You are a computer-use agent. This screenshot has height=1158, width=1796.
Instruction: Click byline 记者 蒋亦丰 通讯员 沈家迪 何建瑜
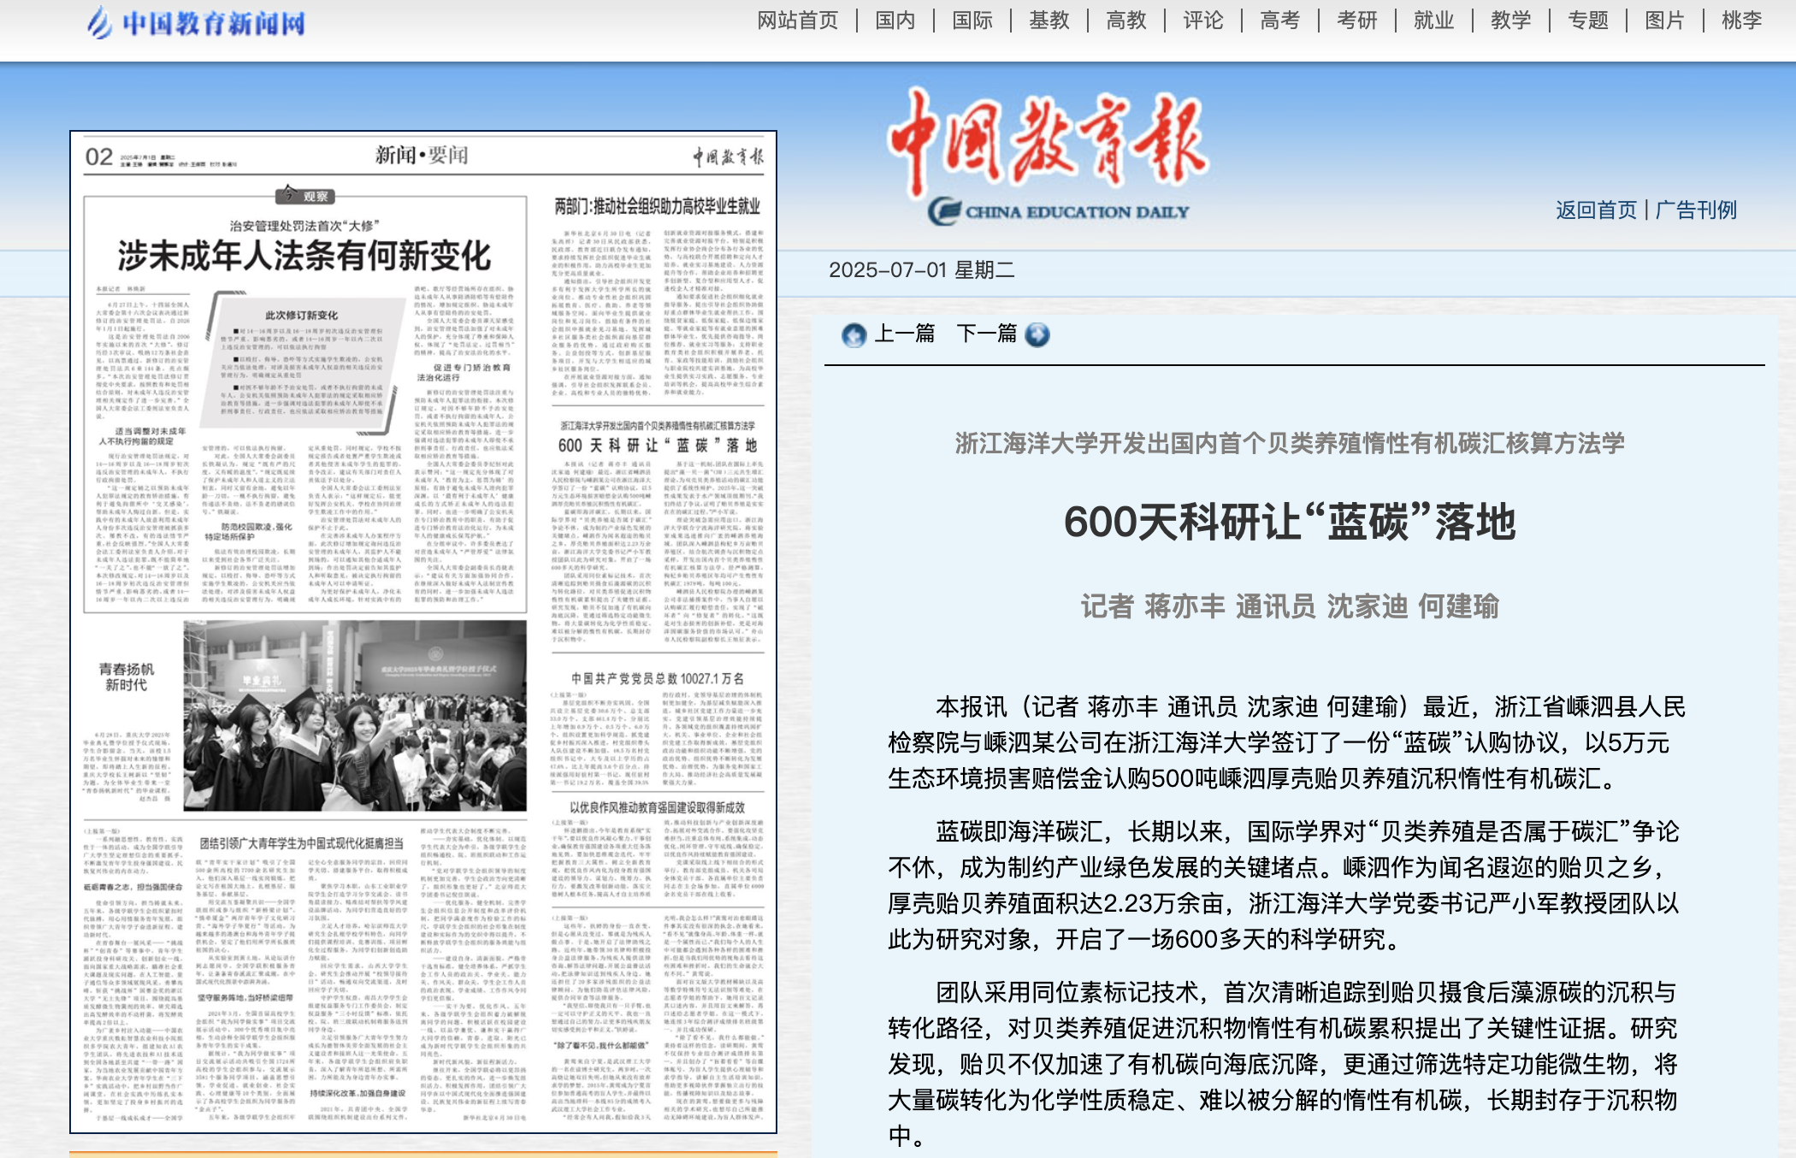click(x=1290, y=606)
